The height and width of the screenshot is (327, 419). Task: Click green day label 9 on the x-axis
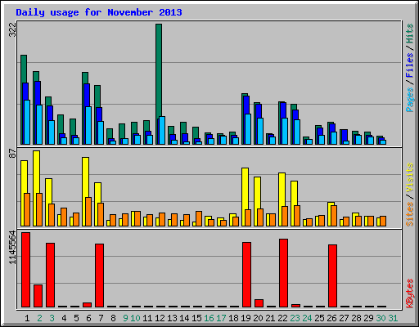[x=125, y=318]
